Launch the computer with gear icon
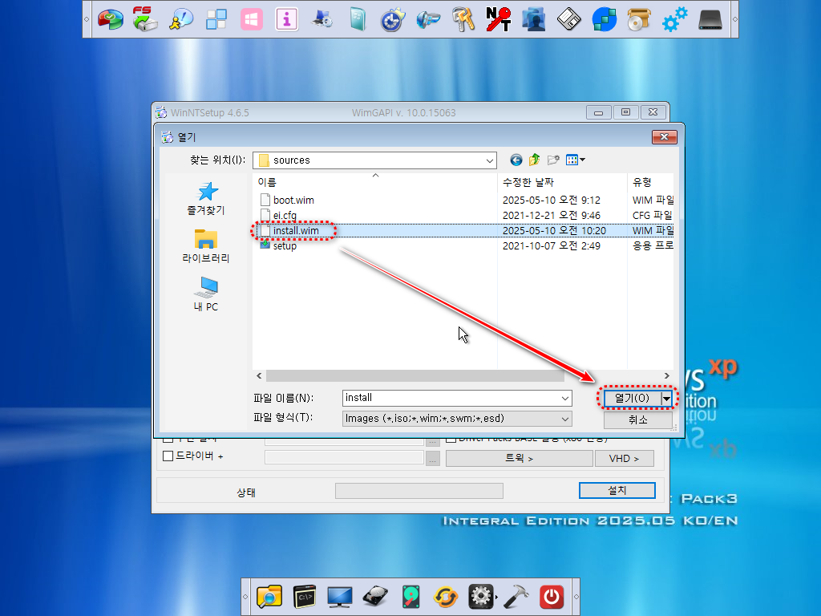This screenshot has width=821, height=616. click(x=322, y=19)
